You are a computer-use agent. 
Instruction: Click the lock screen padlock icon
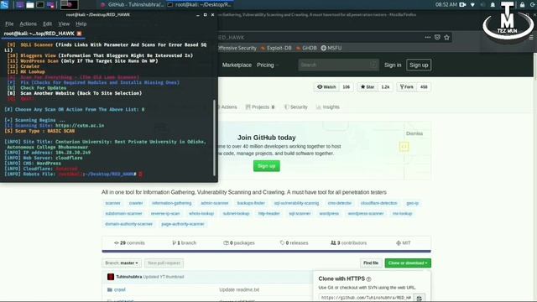522,5
